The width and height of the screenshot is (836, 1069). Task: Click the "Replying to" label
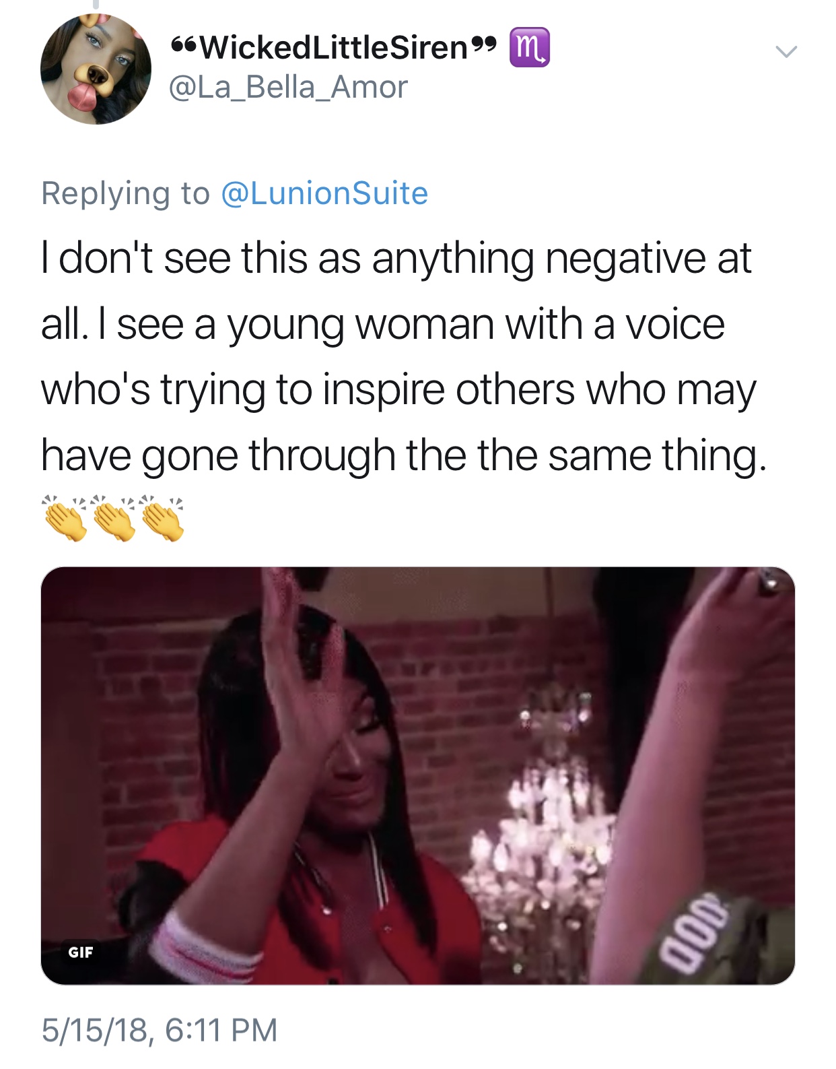125,193
